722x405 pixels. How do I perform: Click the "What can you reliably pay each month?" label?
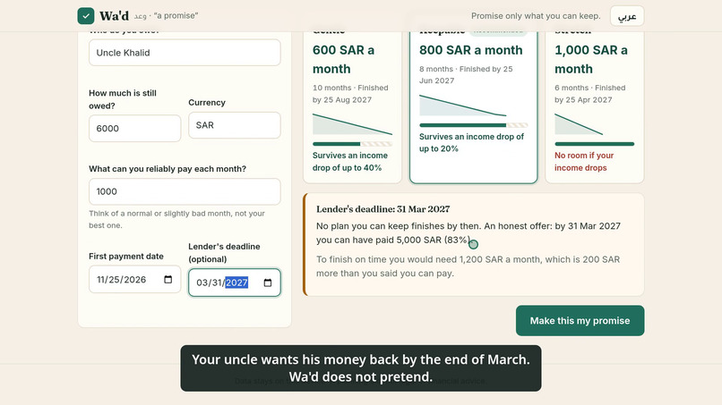click(x=168, y=169)
